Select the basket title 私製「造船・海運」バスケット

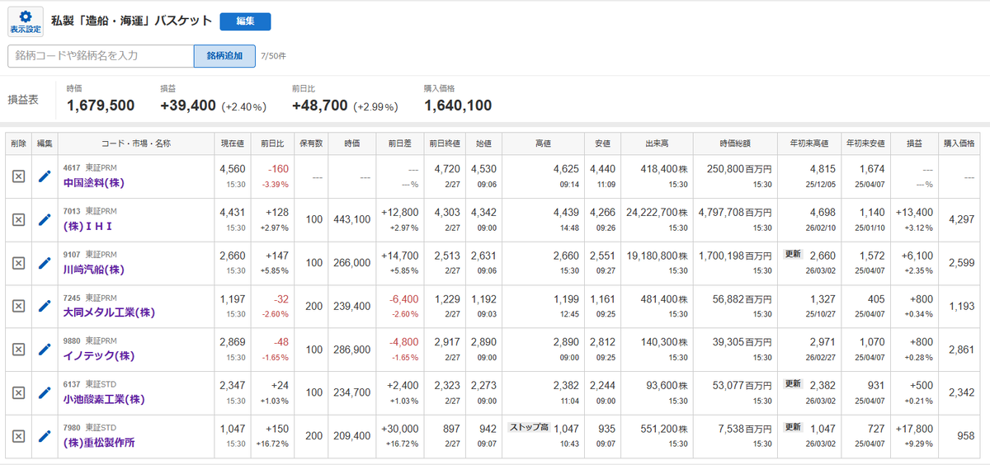[x=131, y=21]
